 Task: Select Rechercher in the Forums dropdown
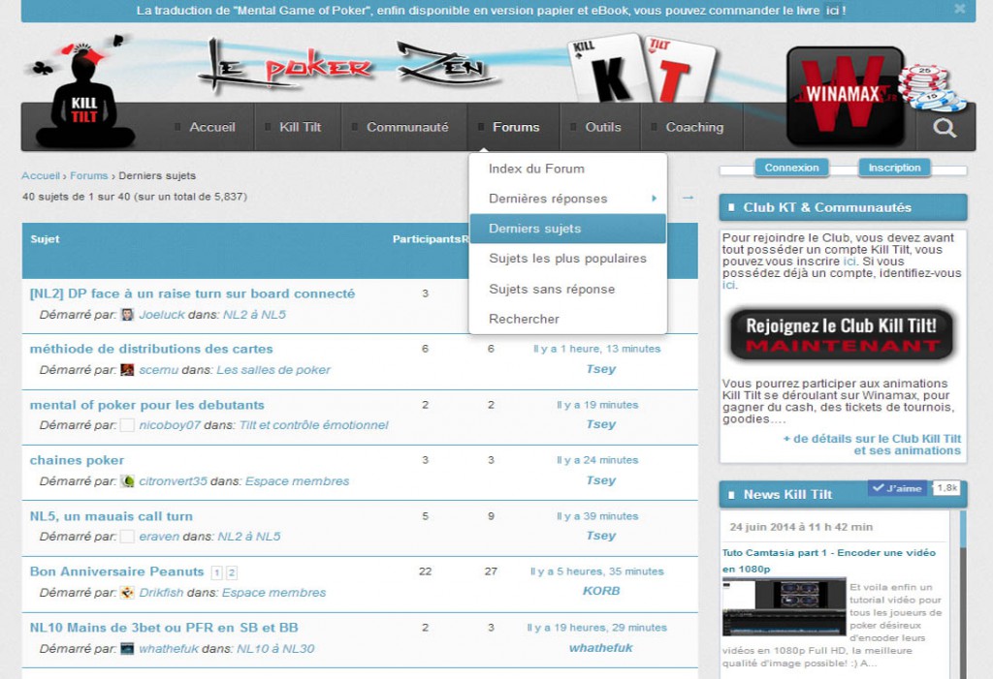[x=568, y=319]
